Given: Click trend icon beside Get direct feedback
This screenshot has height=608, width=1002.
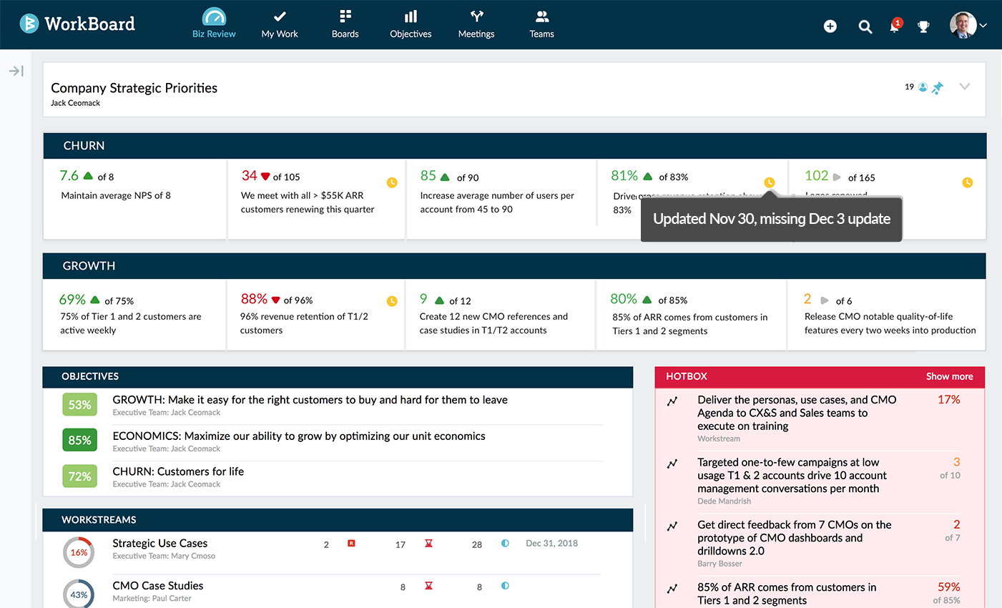Looking at the screenshot, I should (x=672, y=526).
